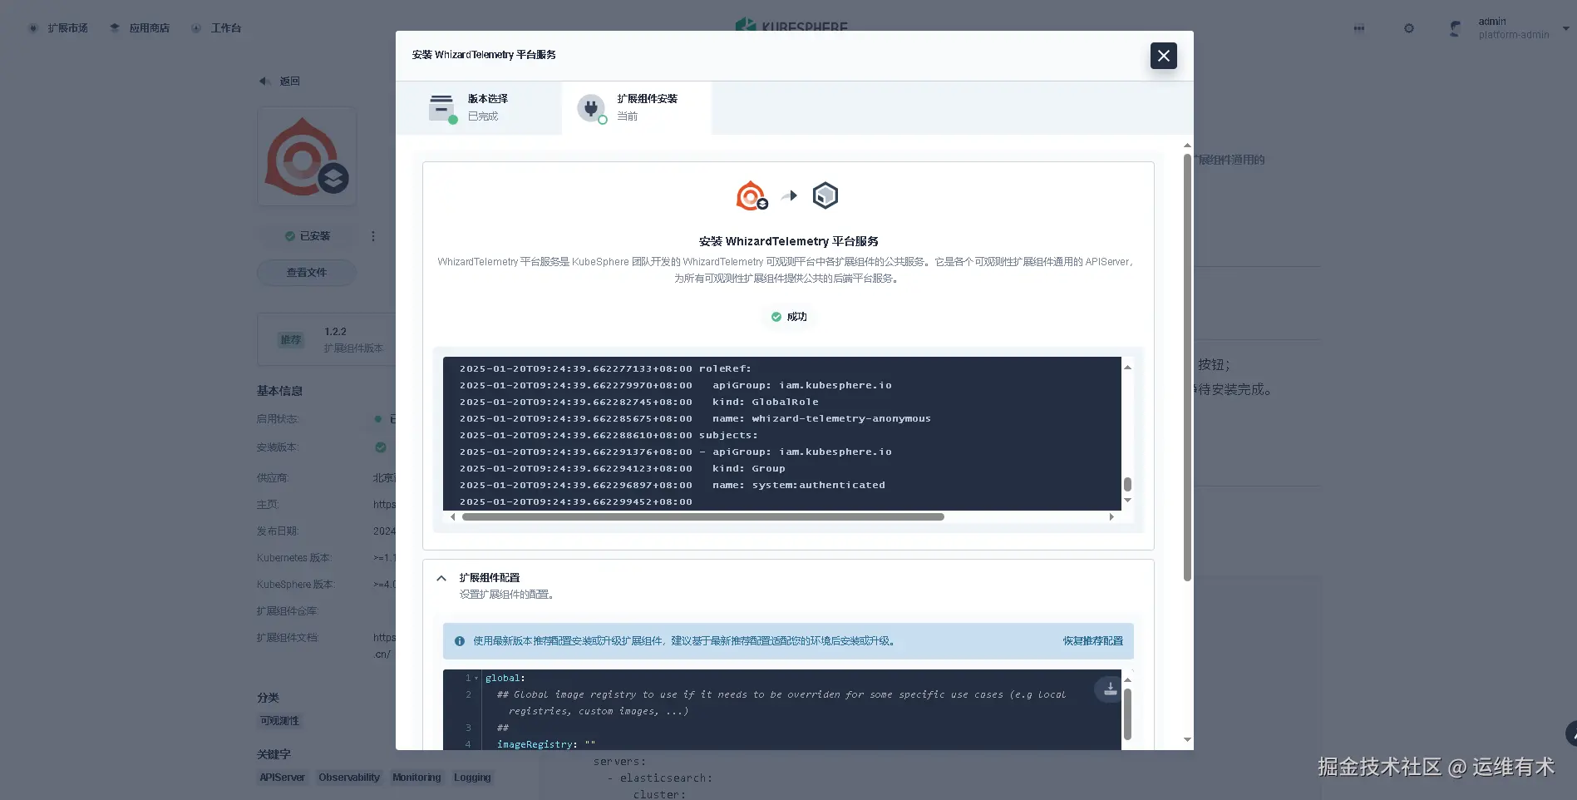
Task: Click log horizontal scrollbar left arrow
Action: click(452, 516)
